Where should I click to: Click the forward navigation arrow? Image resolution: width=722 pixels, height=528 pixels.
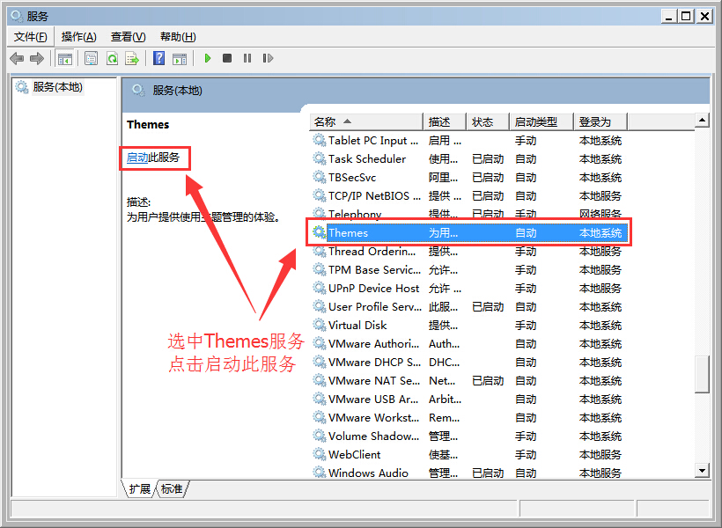tap(35, 58)
